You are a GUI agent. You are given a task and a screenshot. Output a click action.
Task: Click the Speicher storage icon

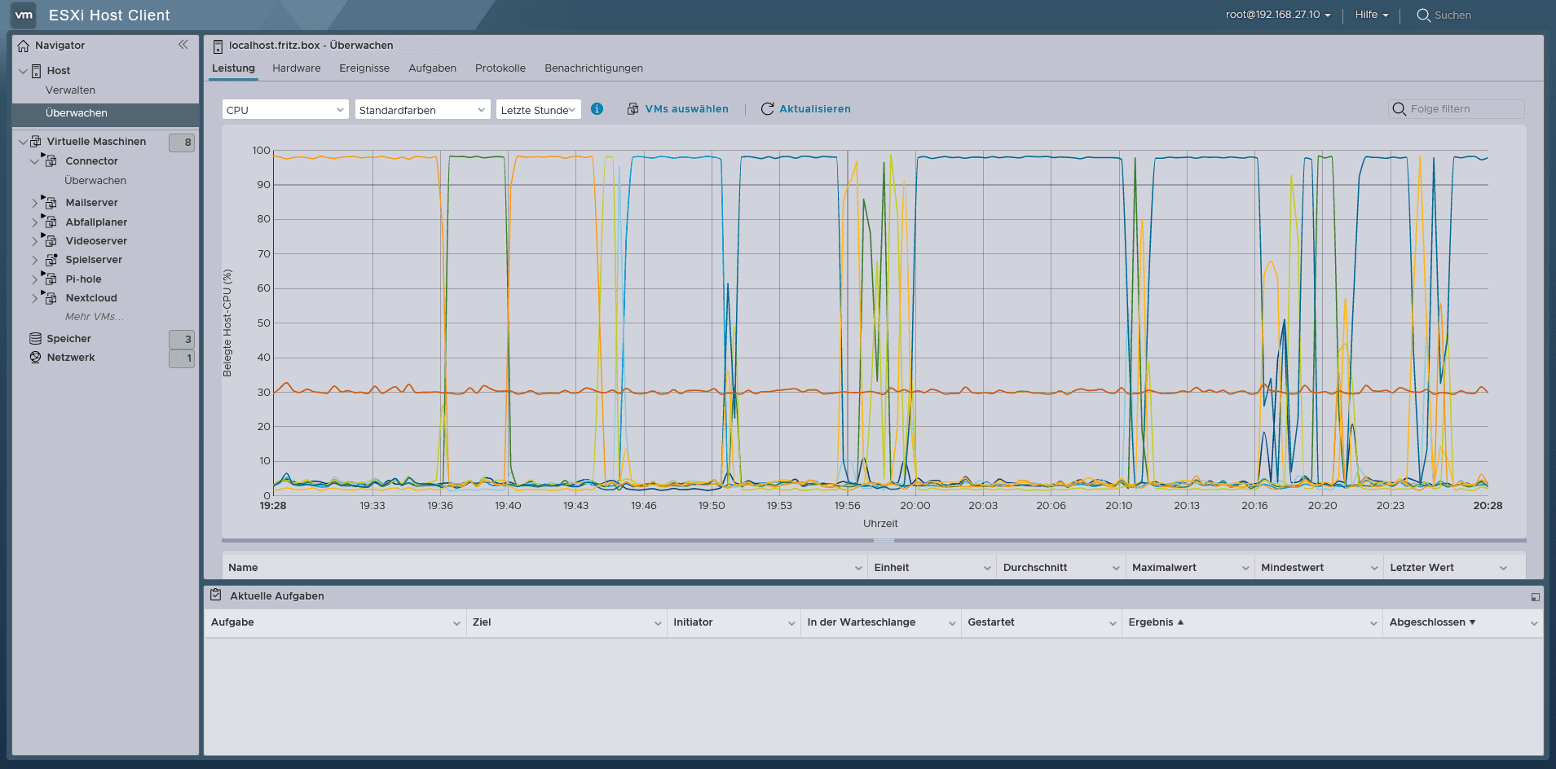tap(35, 338)
